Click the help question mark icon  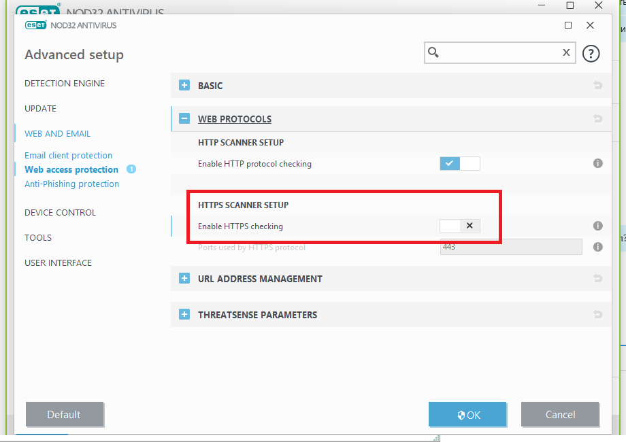591,54
